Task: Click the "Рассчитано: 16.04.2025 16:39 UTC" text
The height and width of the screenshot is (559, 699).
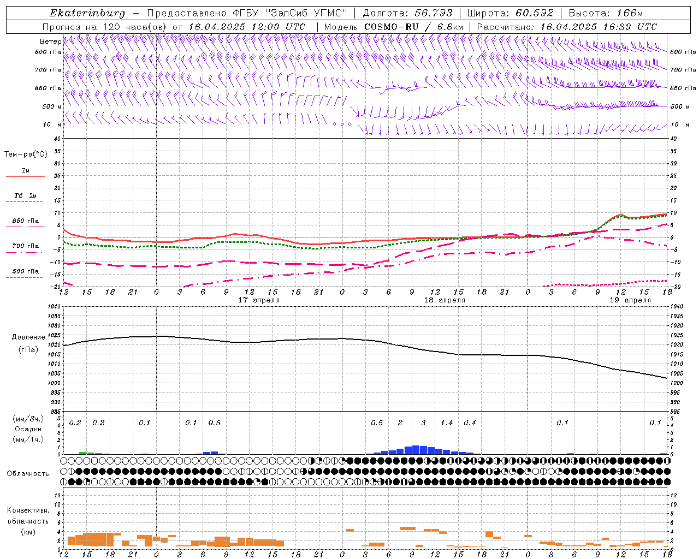Action: pos(567,27)
